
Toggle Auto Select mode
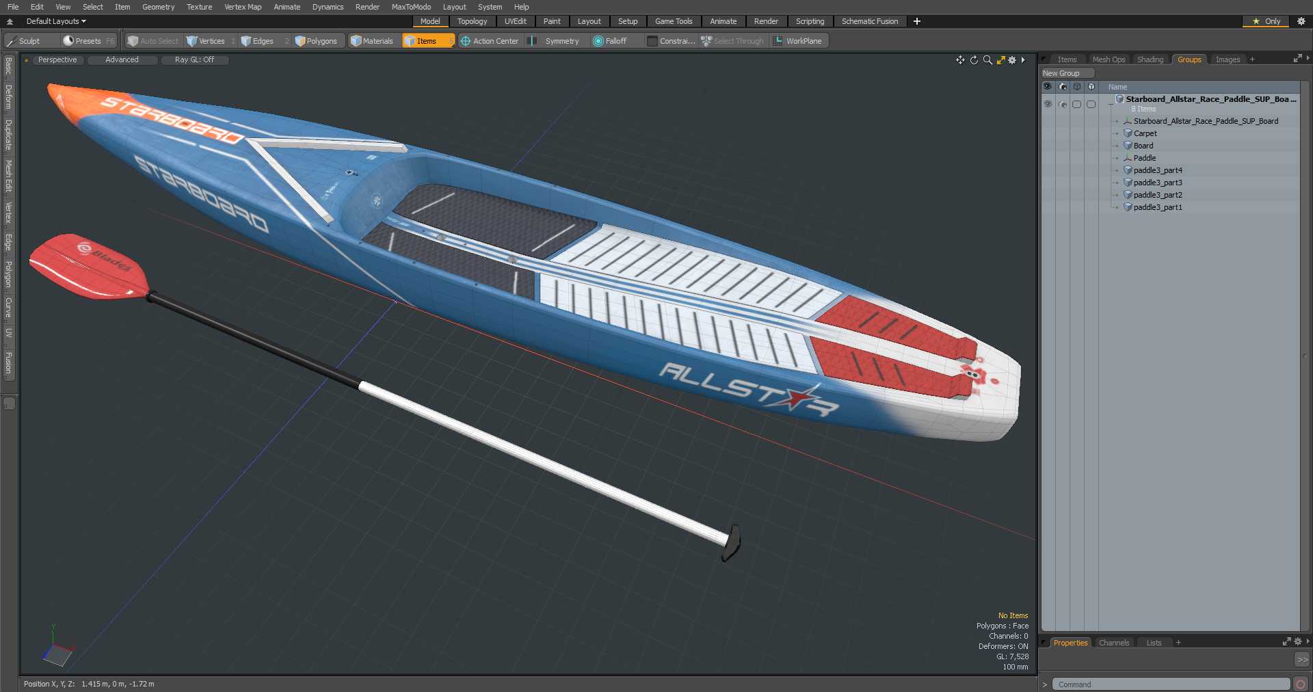pos(152,41)
